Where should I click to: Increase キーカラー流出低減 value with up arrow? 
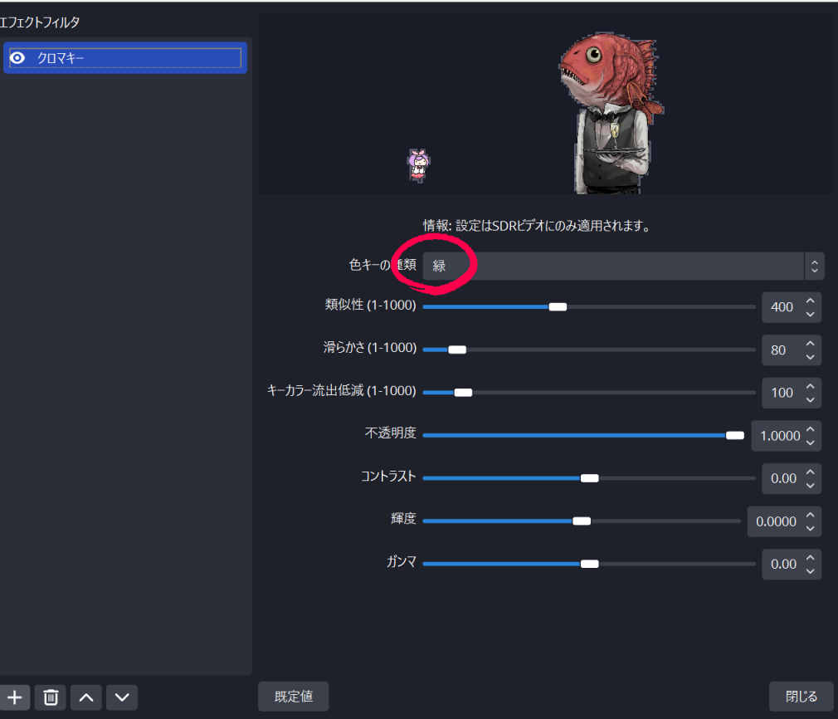(811, 386)
